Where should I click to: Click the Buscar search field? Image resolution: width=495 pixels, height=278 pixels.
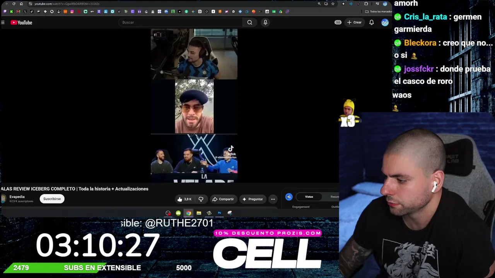point(181,22)
